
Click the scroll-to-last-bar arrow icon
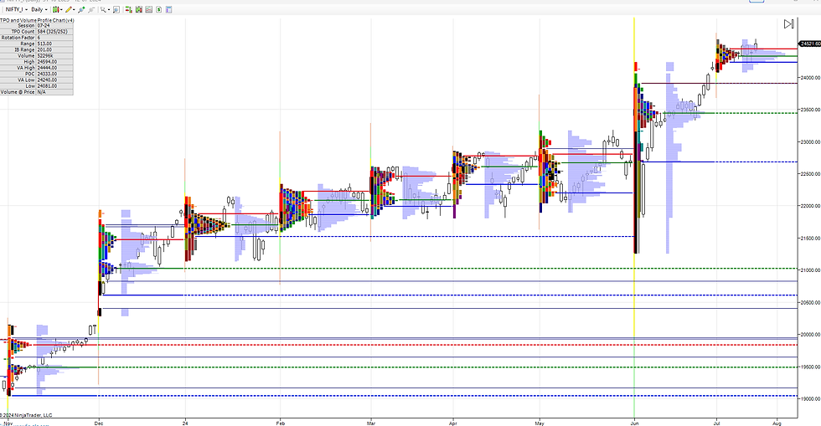click(788, 24)
